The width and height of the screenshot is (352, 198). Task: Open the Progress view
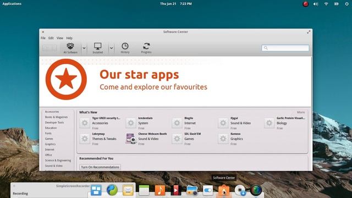point(146,48)
